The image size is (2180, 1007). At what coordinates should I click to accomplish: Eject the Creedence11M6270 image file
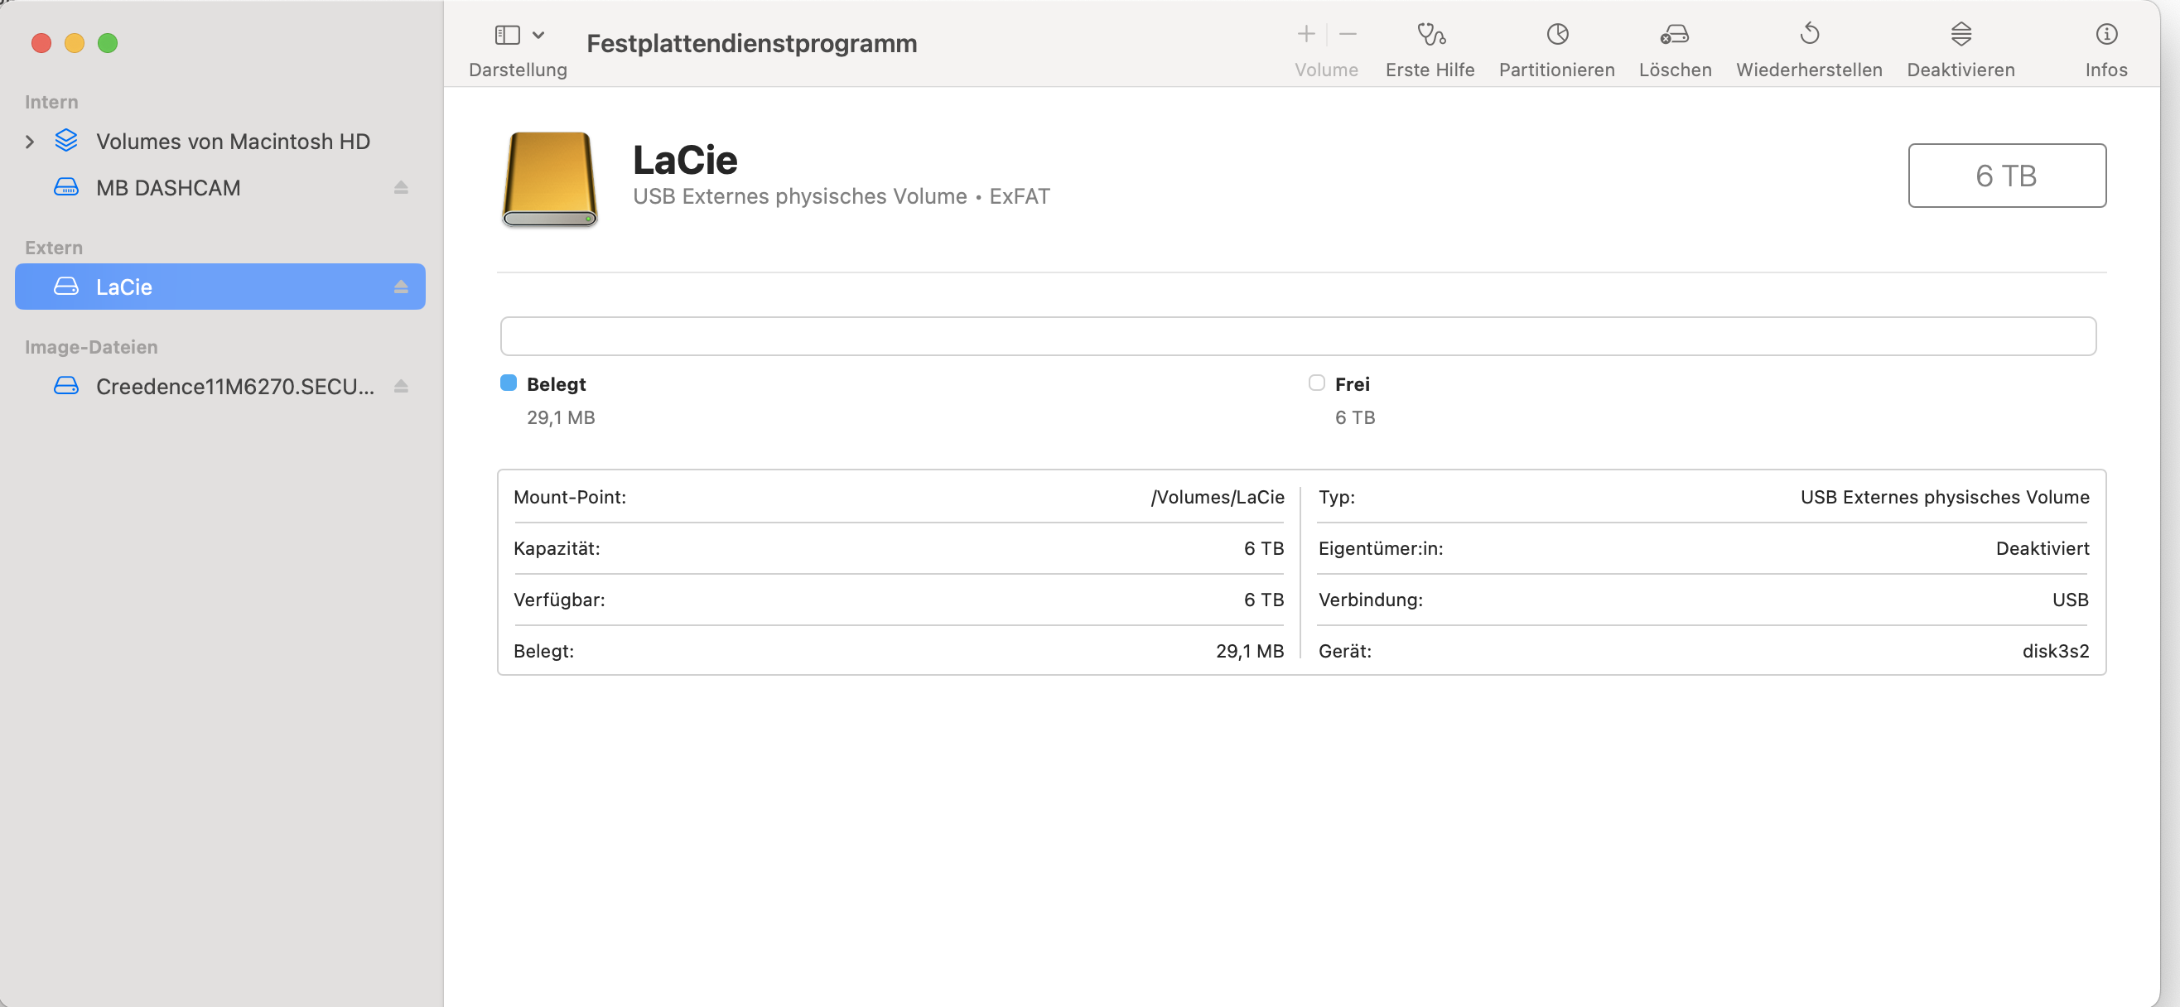tap(401, 387)
